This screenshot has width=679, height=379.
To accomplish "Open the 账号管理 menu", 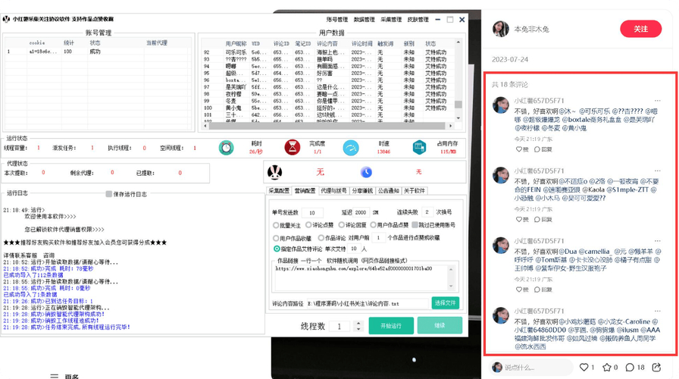I will tap(337, 20).
